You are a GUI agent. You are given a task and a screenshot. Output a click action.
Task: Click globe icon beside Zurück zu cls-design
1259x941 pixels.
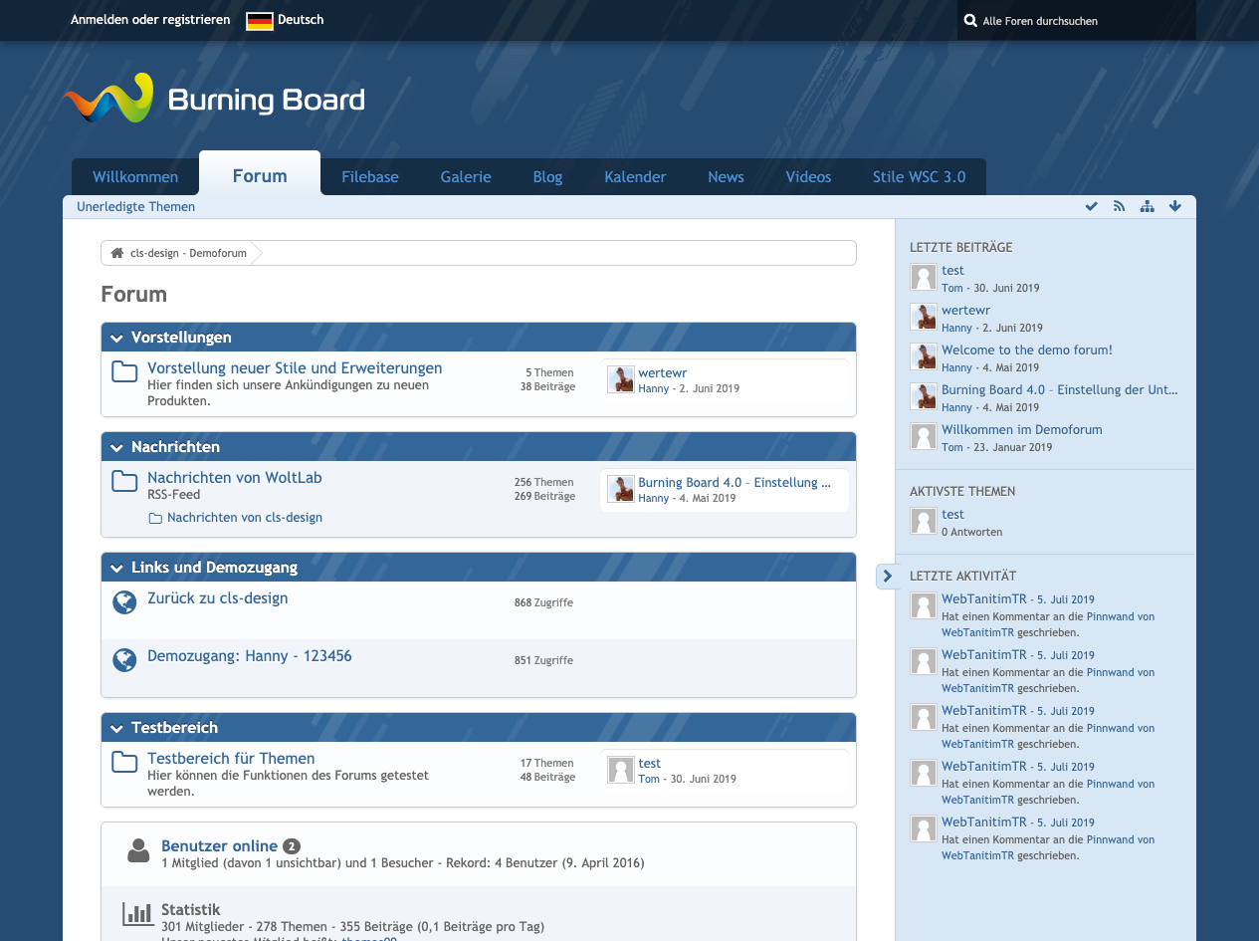click(124, 602)
